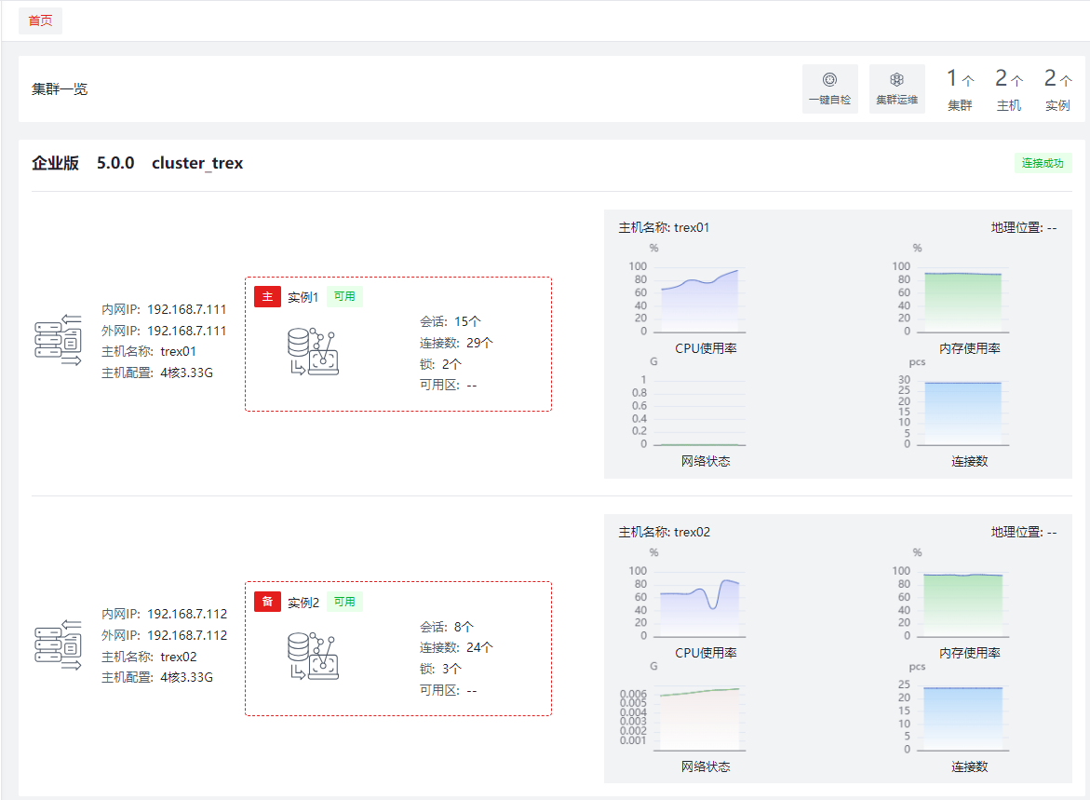The image size is (1090, 800).
Task: Click the 企业版 edition label
Action: tap(56, 164)
